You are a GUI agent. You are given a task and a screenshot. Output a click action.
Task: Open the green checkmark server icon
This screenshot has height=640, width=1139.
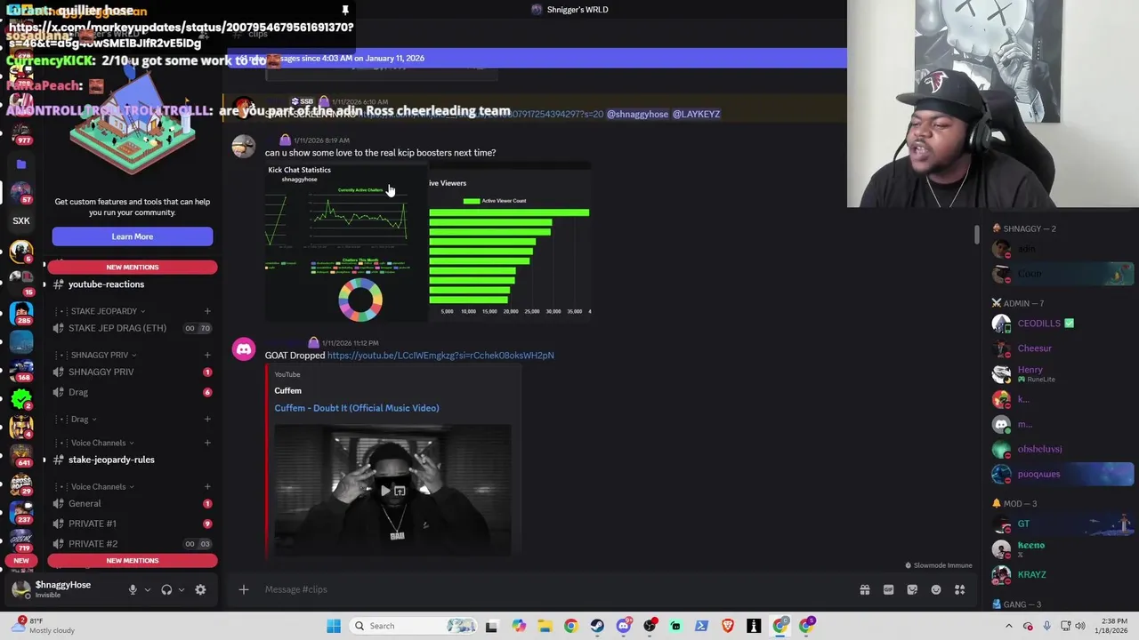tap(21, 399)
